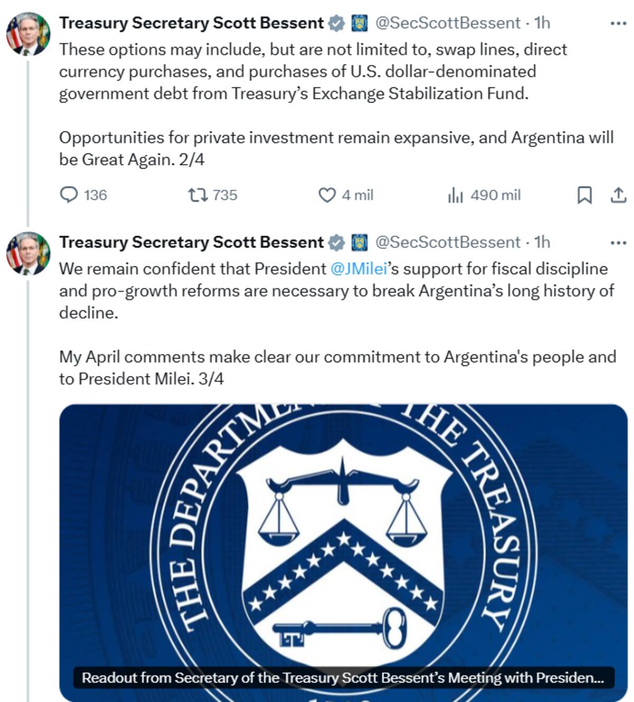Image resolution: width=634 pixels, height=702 pixels.
Task: Click verified badge on first tweet
Action: click(336, 23)
